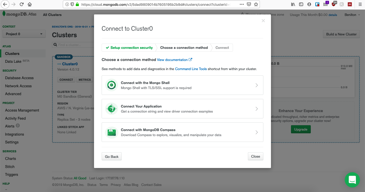Image resolution: width=365 pixels, height=192 pixels.
Task: Open Database Access in sidebar
Action: tap(19, 78)
